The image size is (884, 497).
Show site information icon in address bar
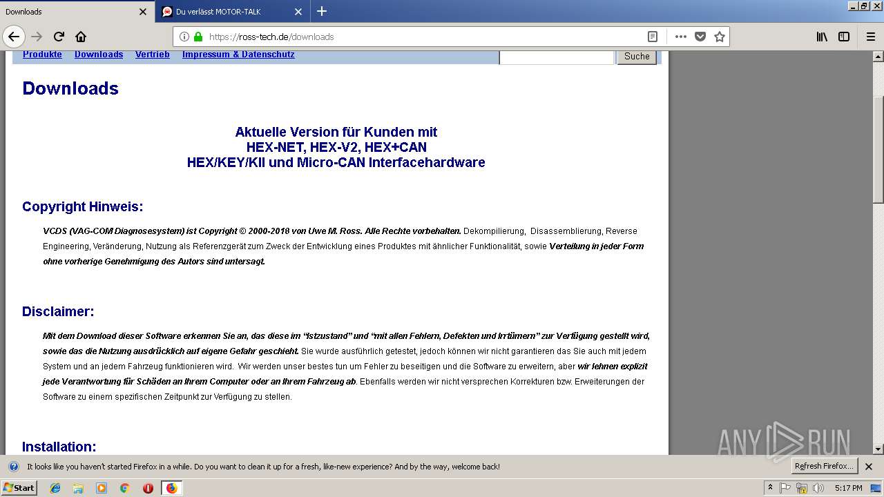pos(184,37)
